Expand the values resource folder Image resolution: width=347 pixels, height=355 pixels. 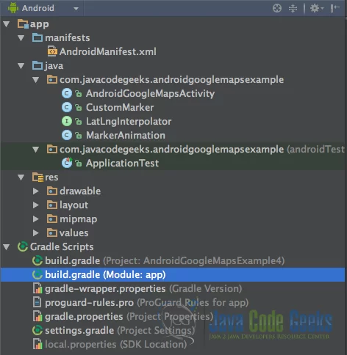36,233
